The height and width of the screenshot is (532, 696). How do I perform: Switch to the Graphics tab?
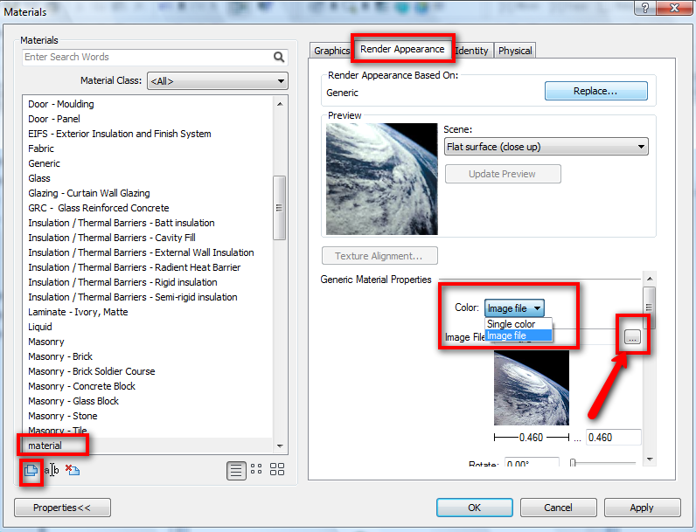coord(331,51)
